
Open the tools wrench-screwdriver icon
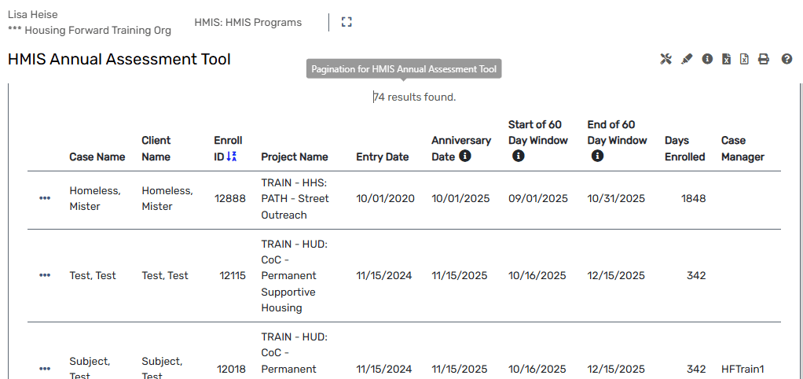[665, 59]
